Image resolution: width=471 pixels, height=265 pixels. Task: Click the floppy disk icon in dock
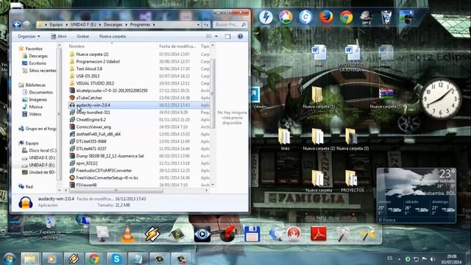[252, 234]
